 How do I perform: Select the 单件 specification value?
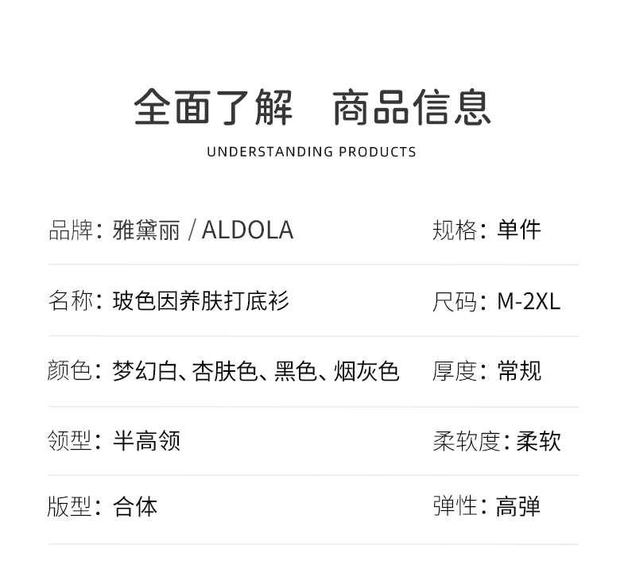(x=519, y=230)
